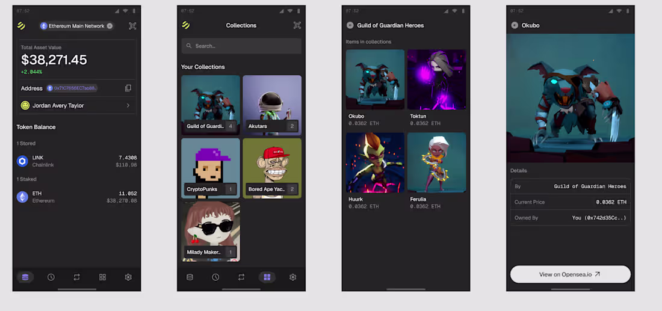This screenshot has width=662, height=311.
Task: Open the Milady Maker collection card
Action: [x=211, y=232]
